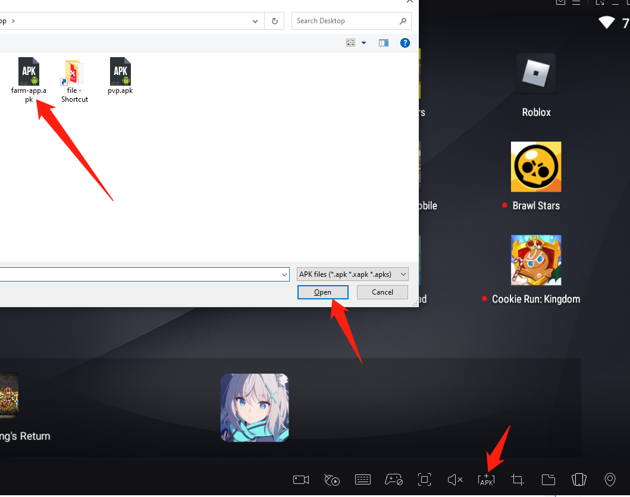The height and width of the screenshot is (497, 630).
Task: Open the virtual location pin icon
Action: click(x=610, y=480)
